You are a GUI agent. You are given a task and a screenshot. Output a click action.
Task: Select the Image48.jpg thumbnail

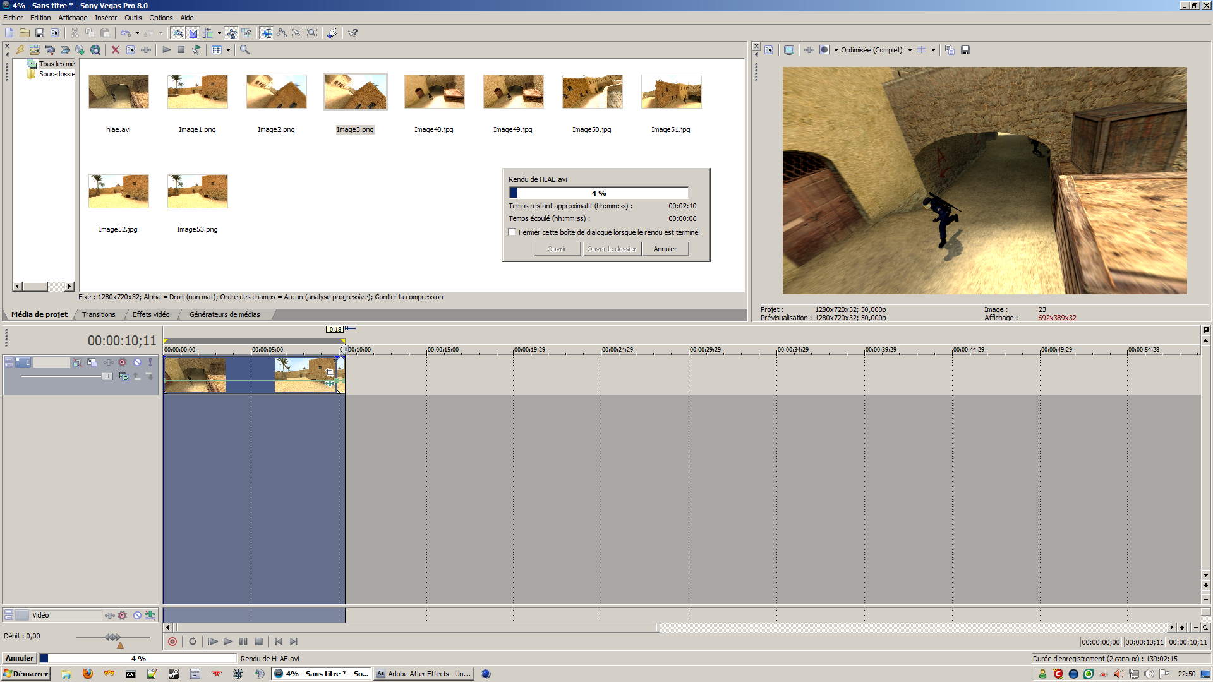pyautogui.click(x=435, y=92)
